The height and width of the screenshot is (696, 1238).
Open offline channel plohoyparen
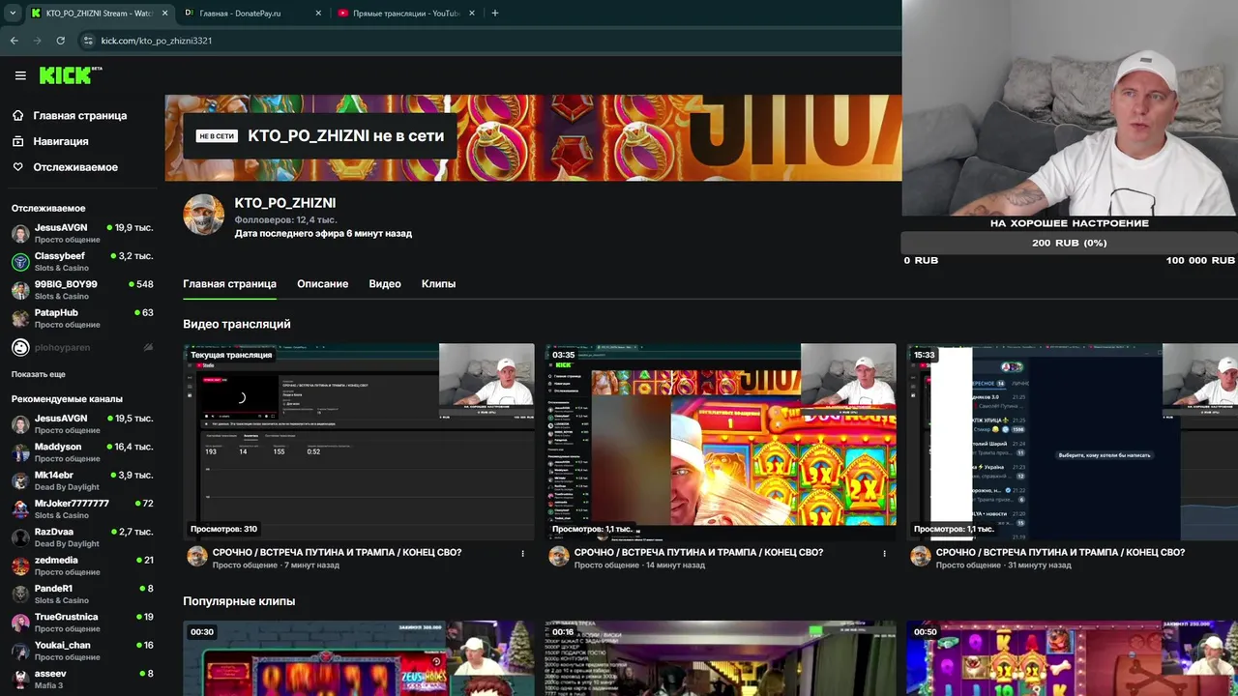coord(82,347)
